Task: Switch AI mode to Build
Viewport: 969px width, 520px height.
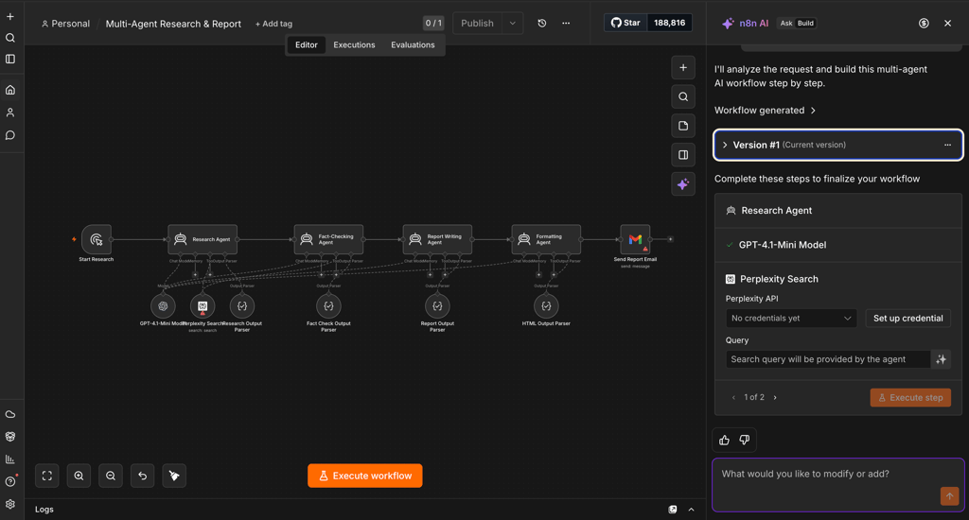Action: [x=806, y=23]
